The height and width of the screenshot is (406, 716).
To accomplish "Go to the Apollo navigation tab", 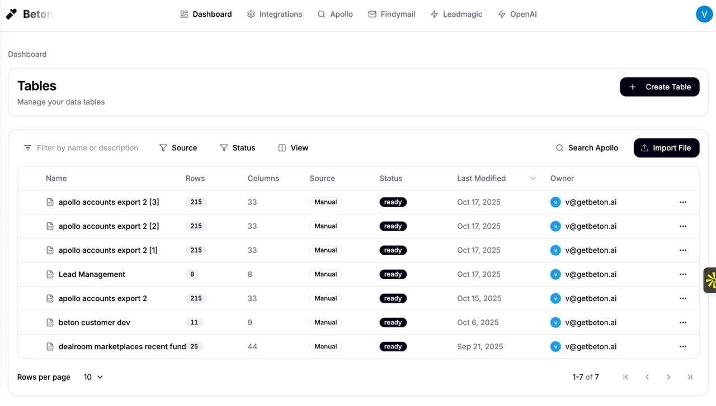I will pos(335,14).
